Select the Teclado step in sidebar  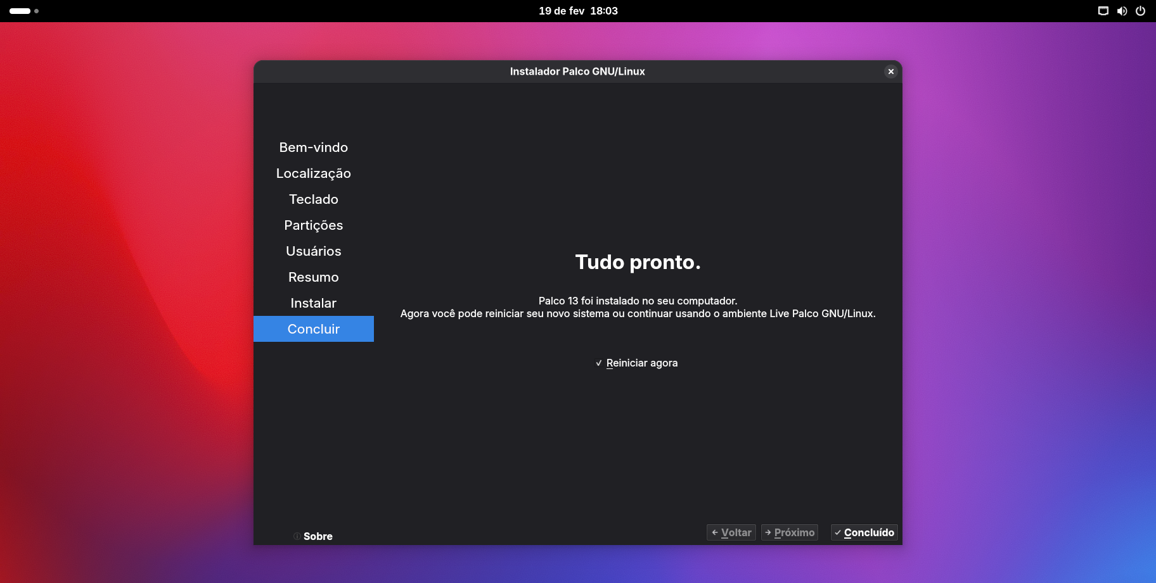[313, 199]
